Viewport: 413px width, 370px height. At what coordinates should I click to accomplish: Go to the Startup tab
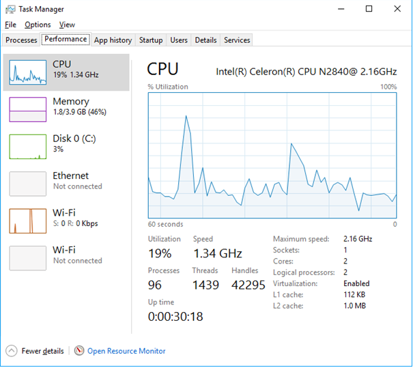[x=151, y=40]
